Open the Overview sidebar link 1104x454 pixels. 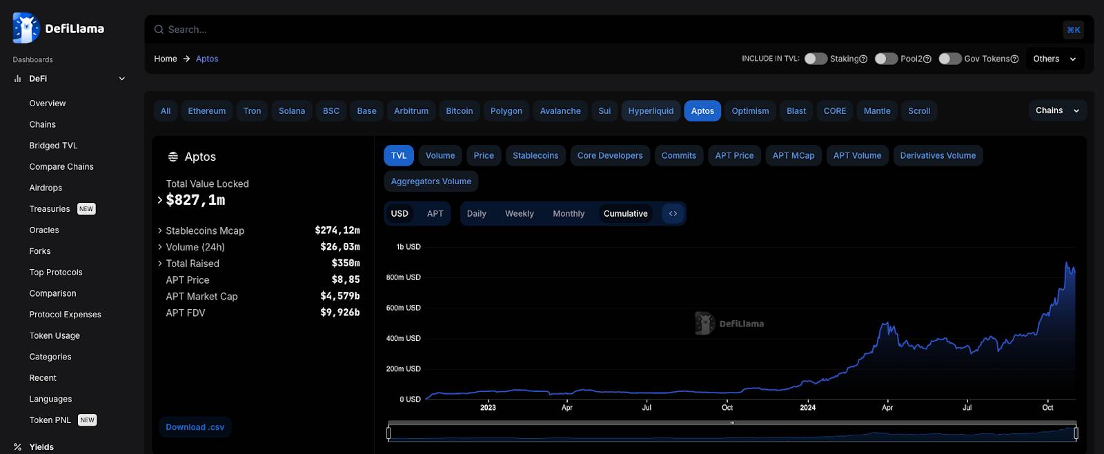click(x=48, y=103)
